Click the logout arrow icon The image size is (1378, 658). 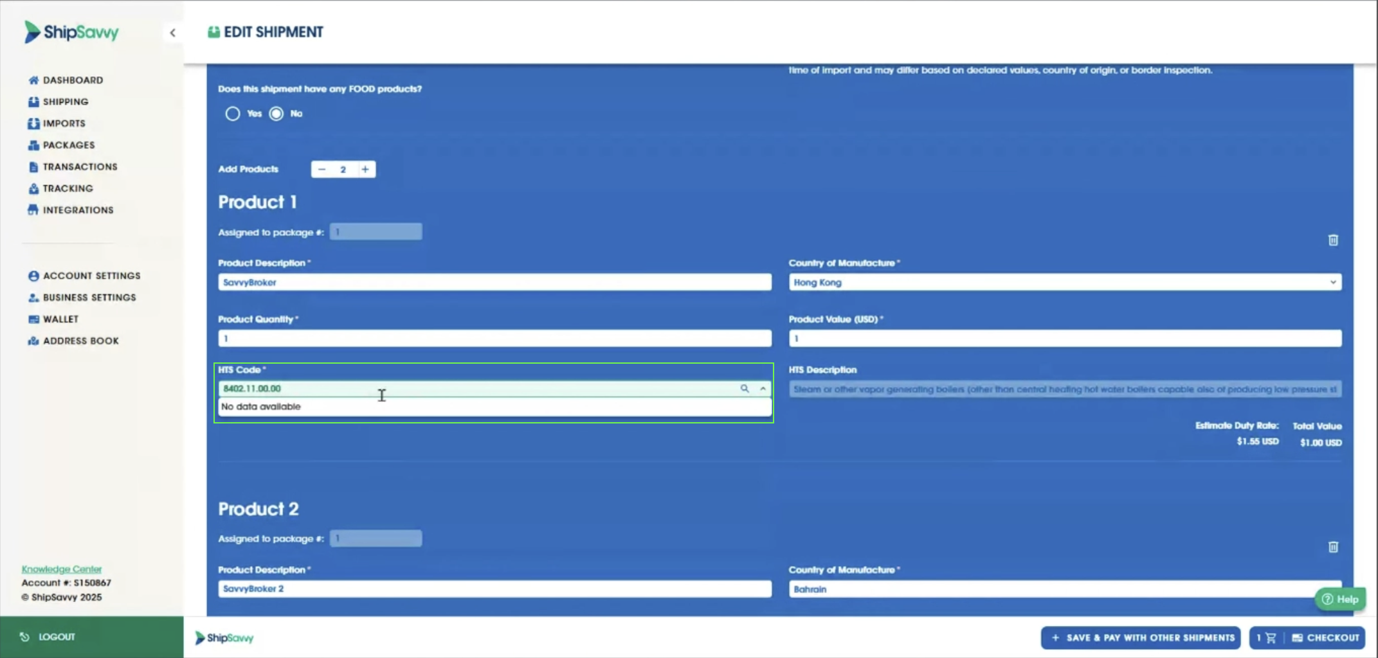pyautogui.click(x=24, y=637)
